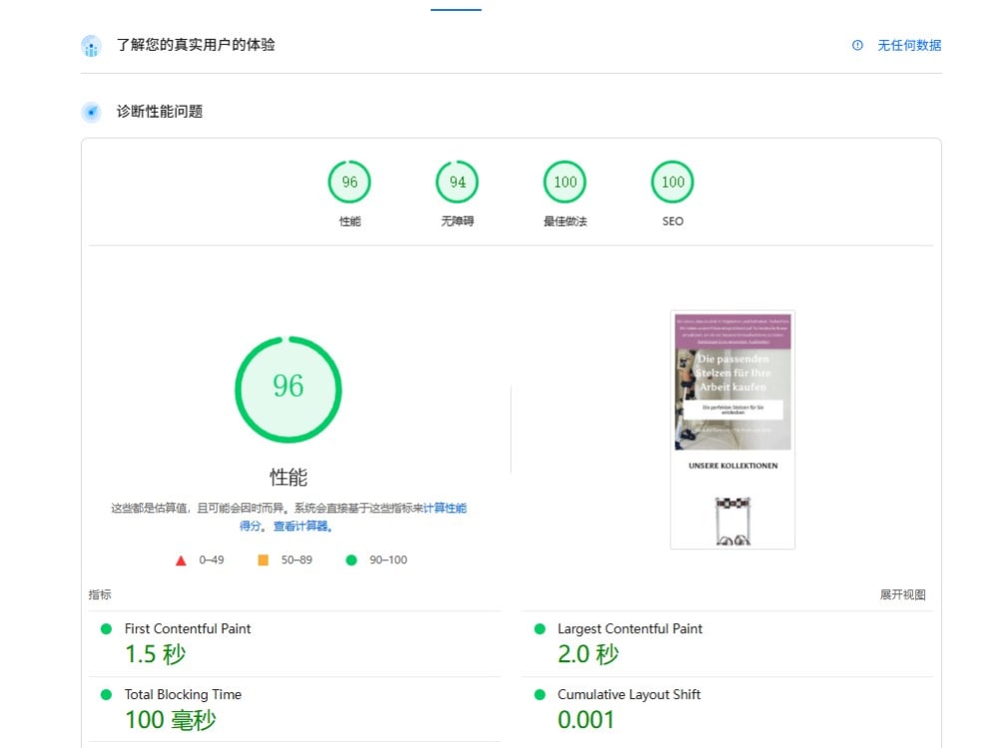Click the page screenshot thumbnail
The image size is (998, 748).
pyautogui.click(x=733, y=429)
